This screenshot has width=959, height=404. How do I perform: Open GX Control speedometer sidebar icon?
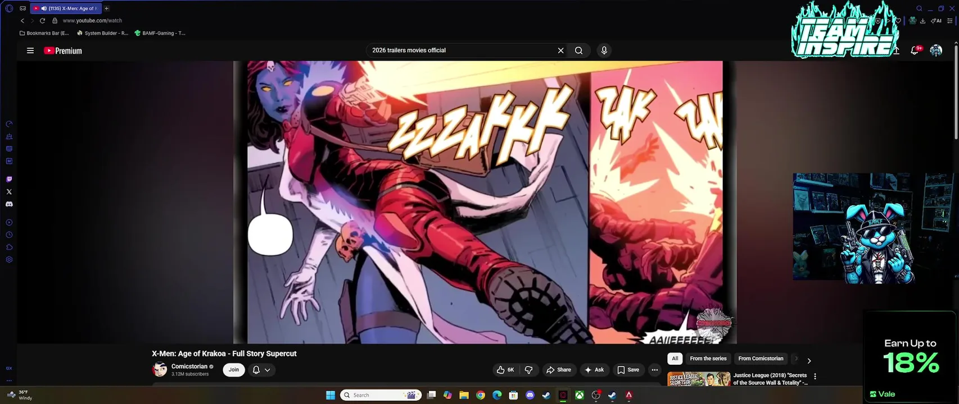pos(9,124)
